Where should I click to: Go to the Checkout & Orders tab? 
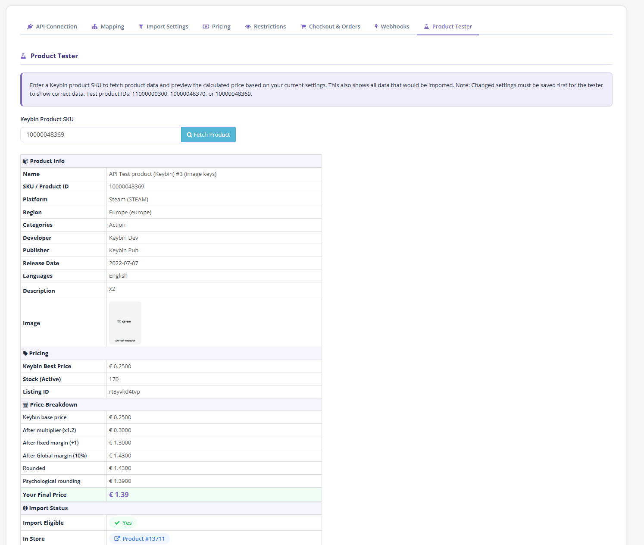pyautogui.click(x=335, y=27)
